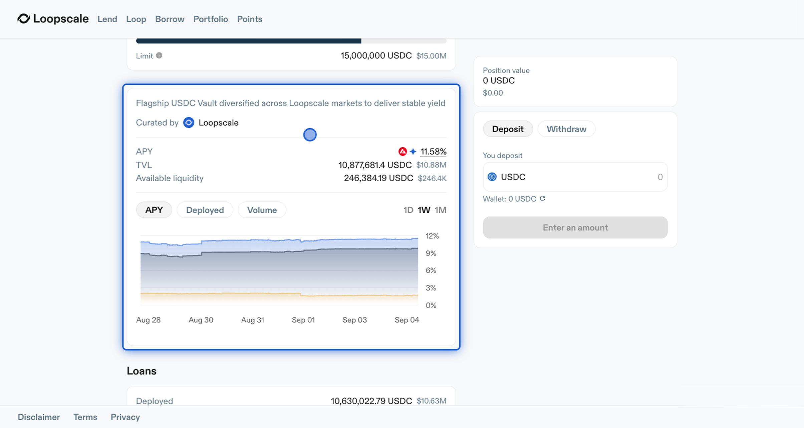
Task: Click the Limit info icon
Action: coord(159,55)
